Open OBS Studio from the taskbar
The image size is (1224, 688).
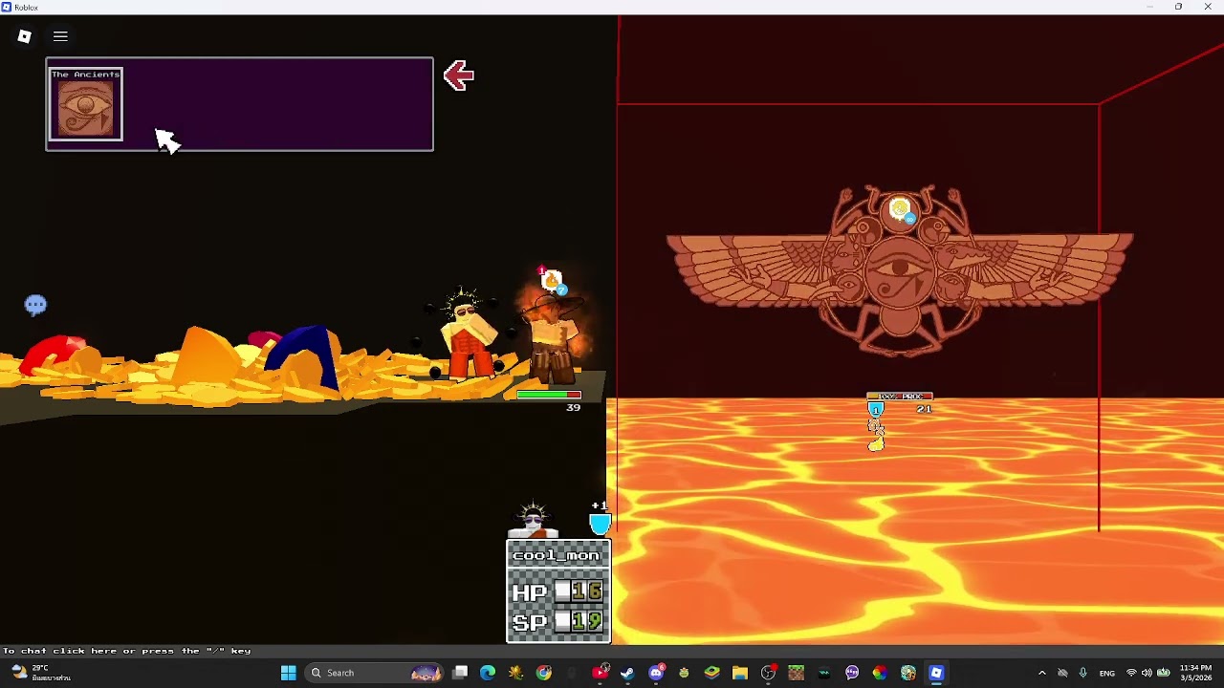pyautogui.click(x=768, y=673)
